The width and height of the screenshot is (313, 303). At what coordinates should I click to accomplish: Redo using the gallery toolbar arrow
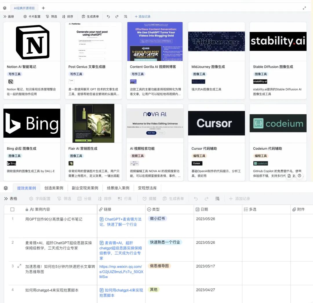117,17
